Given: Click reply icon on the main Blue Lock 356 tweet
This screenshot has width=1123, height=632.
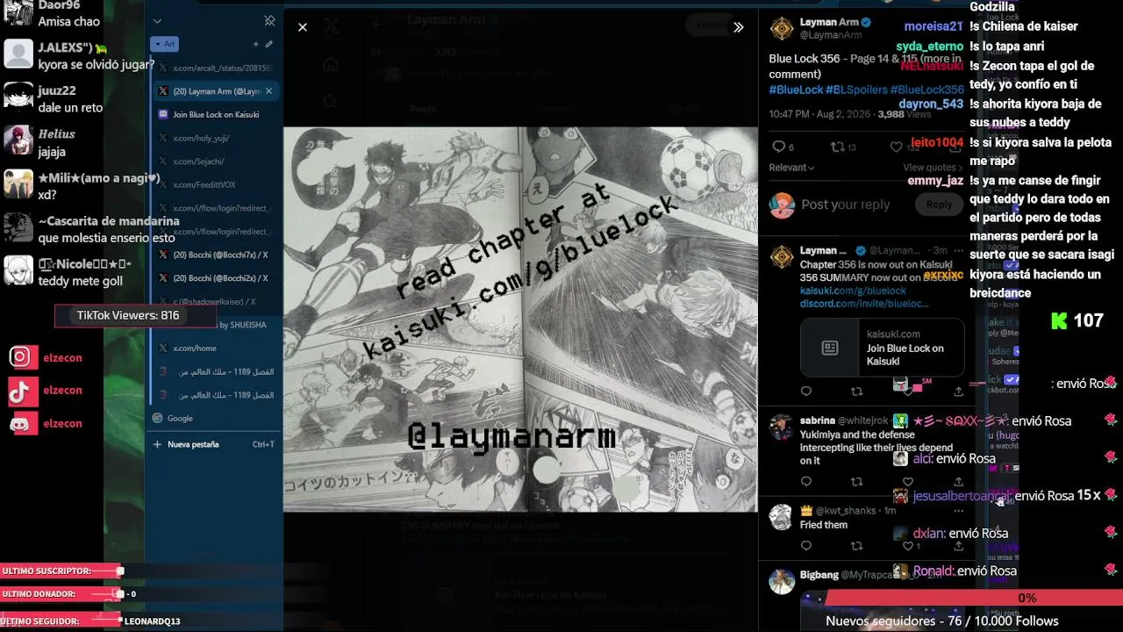Looking at the screenshot, I should pyautogui.click(x=778, y=147).
